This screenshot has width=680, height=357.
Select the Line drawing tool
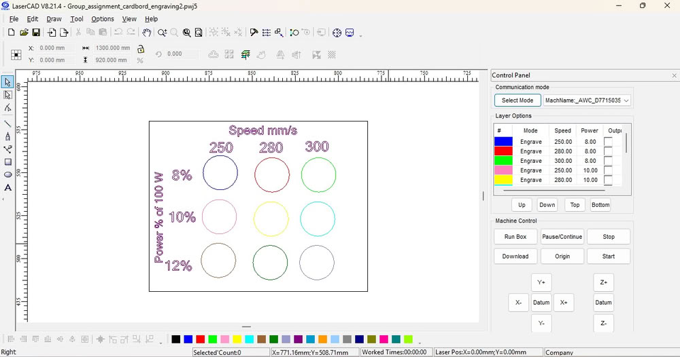(x=7, y=124)
